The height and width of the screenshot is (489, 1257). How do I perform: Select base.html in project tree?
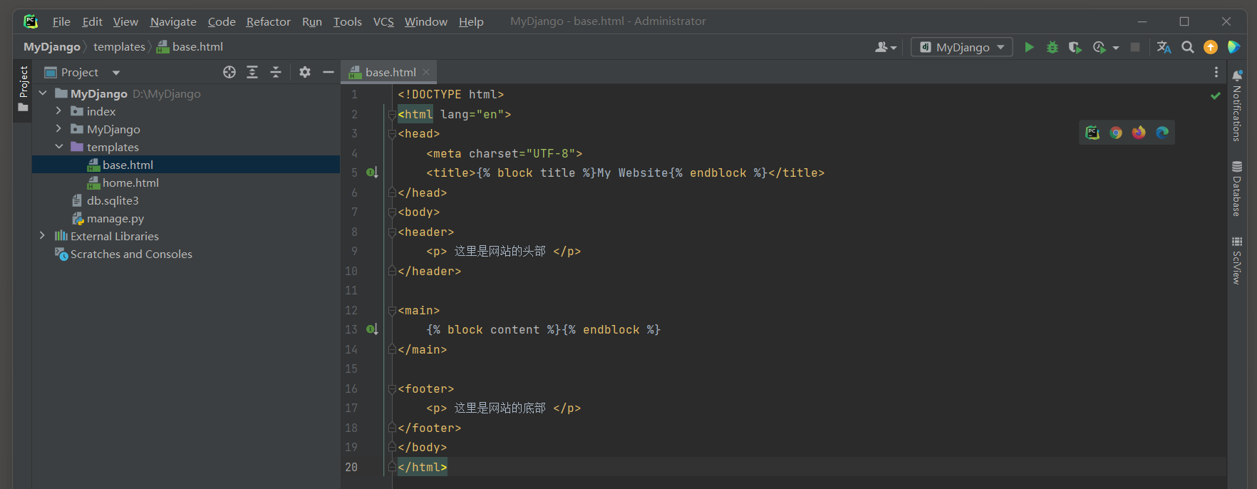[x=128, y=165]
